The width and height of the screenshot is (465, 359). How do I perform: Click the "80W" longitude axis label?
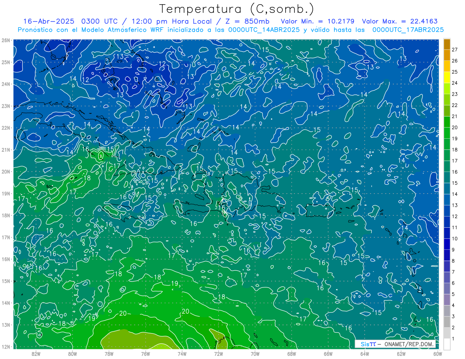pos(72,354)
